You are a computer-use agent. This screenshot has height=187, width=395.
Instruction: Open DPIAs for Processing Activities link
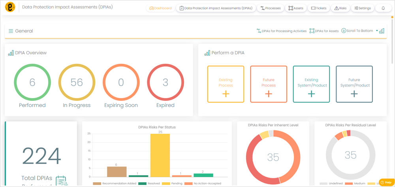(x=282, y=31)
